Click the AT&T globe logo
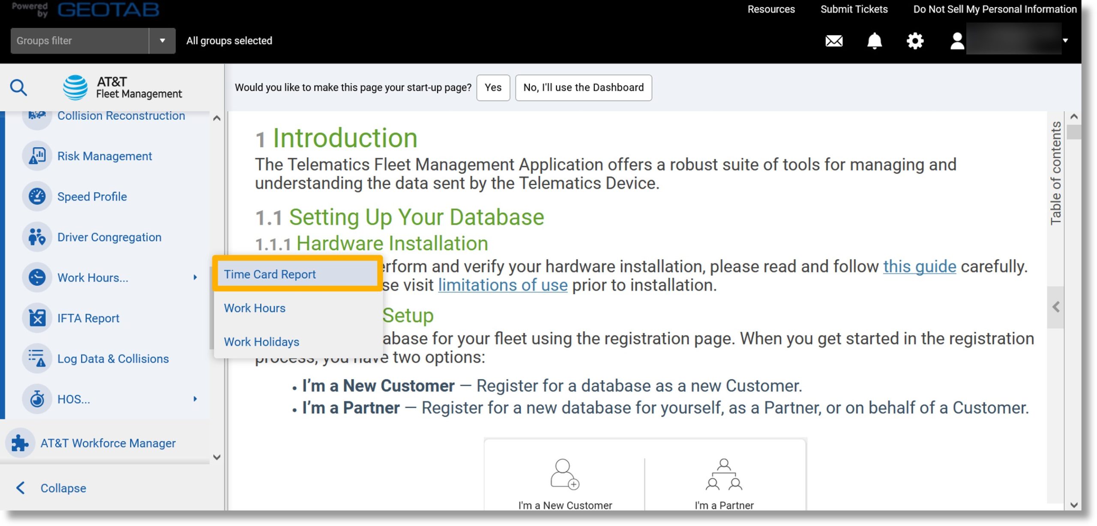Image resolution: width=1097 pixels, height=526 pixels. pyautogui.click(x=75, y=87)
